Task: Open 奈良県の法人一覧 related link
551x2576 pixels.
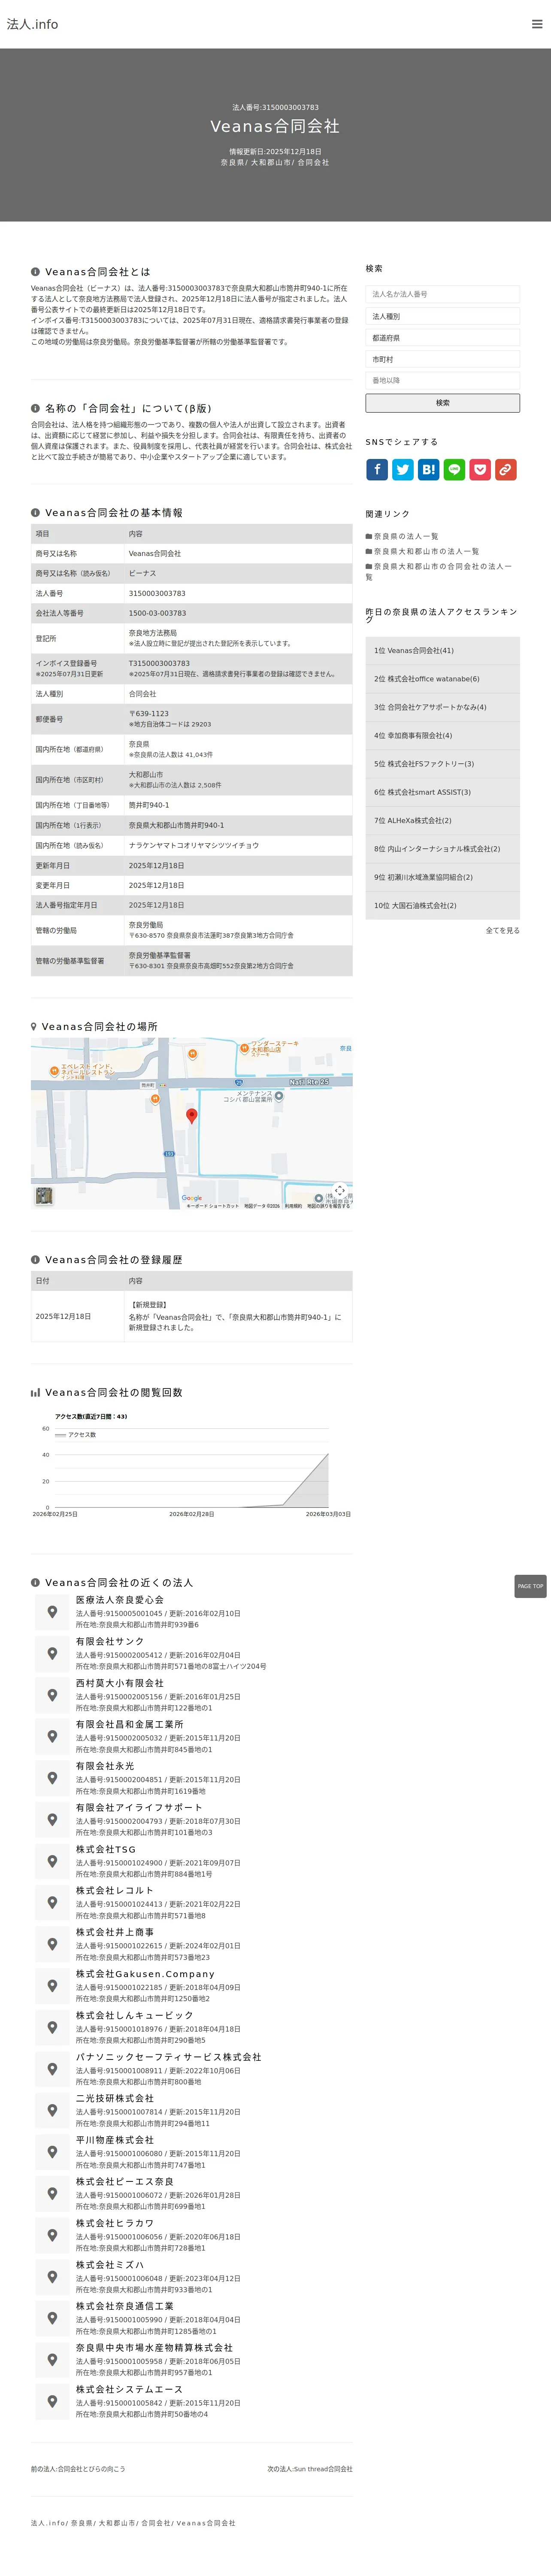Action: click(406, 536)
